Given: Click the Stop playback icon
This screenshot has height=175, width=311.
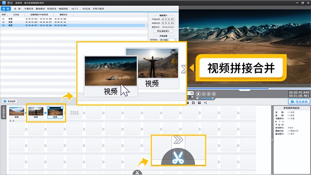Looking at the screenshot, I should [x=204, y=94].
